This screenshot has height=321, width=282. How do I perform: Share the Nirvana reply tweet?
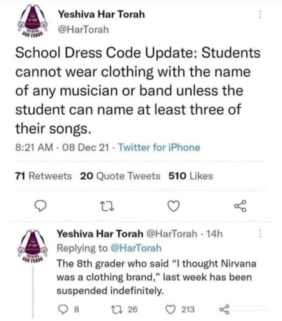pos(224,309)
